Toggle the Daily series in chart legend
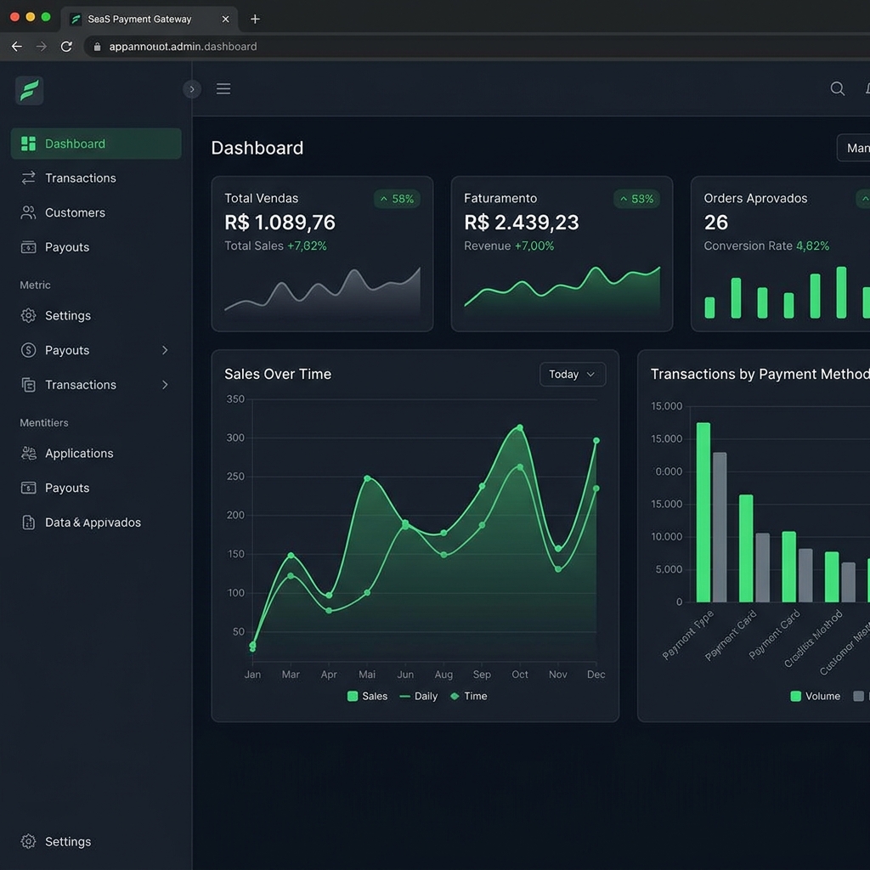This screenshot has width=870, height=870. (418, 697)
